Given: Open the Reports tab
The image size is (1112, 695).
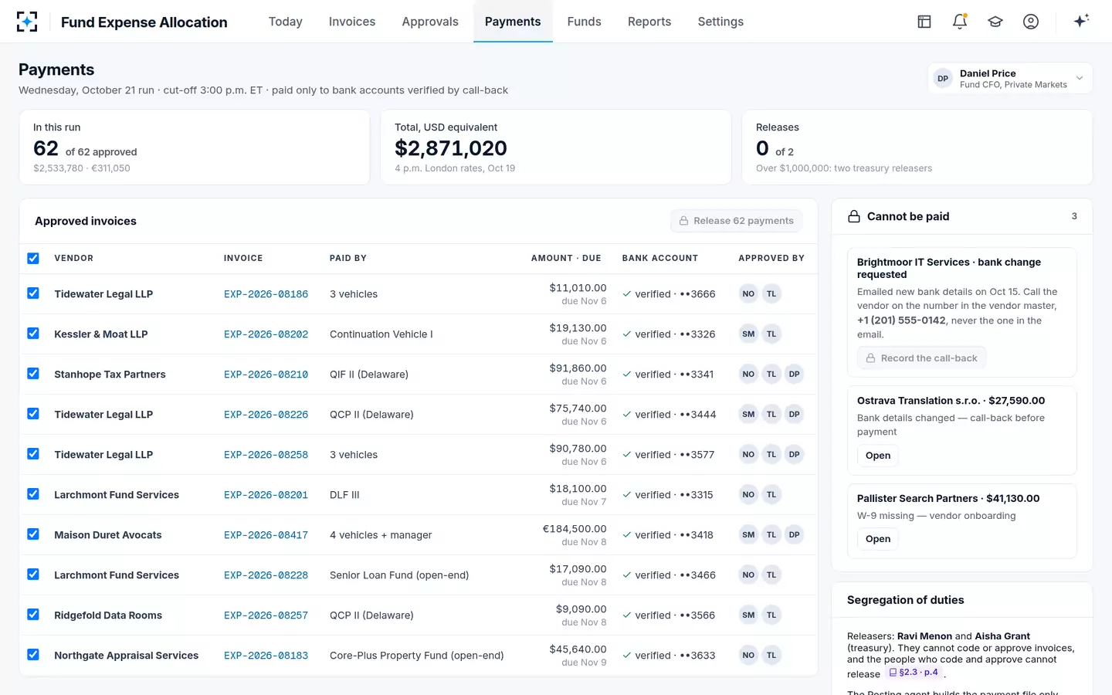Looking at the screenshot, I should pyautogui.click(x=649, y=22).
